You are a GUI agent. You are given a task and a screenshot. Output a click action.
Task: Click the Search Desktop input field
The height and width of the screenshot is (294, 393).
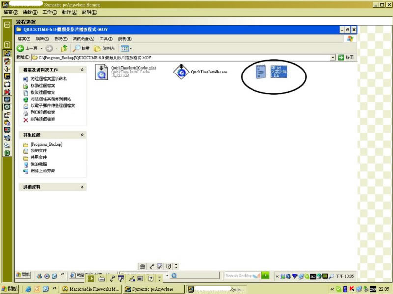pos(243,275)
